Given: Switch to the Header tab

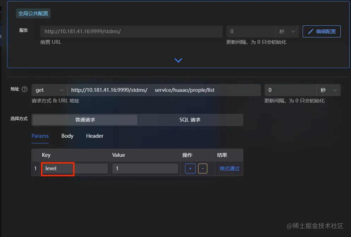Looking at the screenshot, I should pyautogui.click(x=95, y=136).
